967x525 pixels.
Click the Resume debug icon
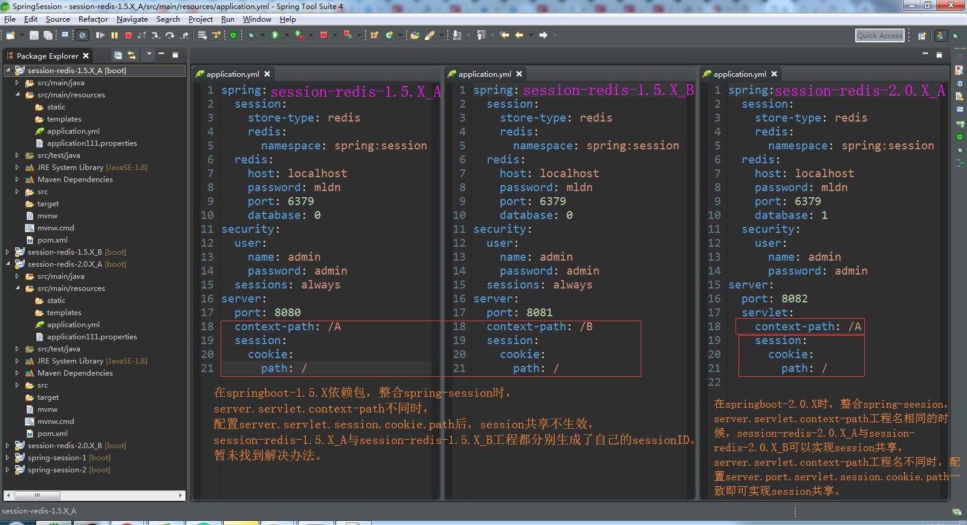tap(100, 35)
